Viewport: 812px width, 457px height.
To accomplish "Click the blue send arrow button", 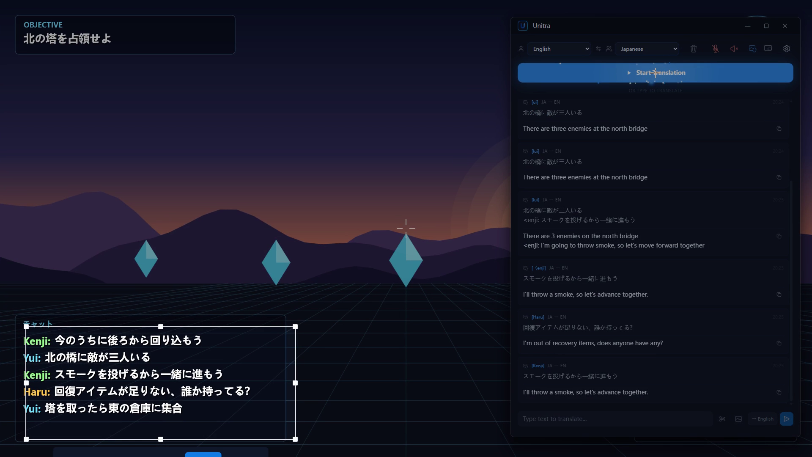I will (786, 419).
